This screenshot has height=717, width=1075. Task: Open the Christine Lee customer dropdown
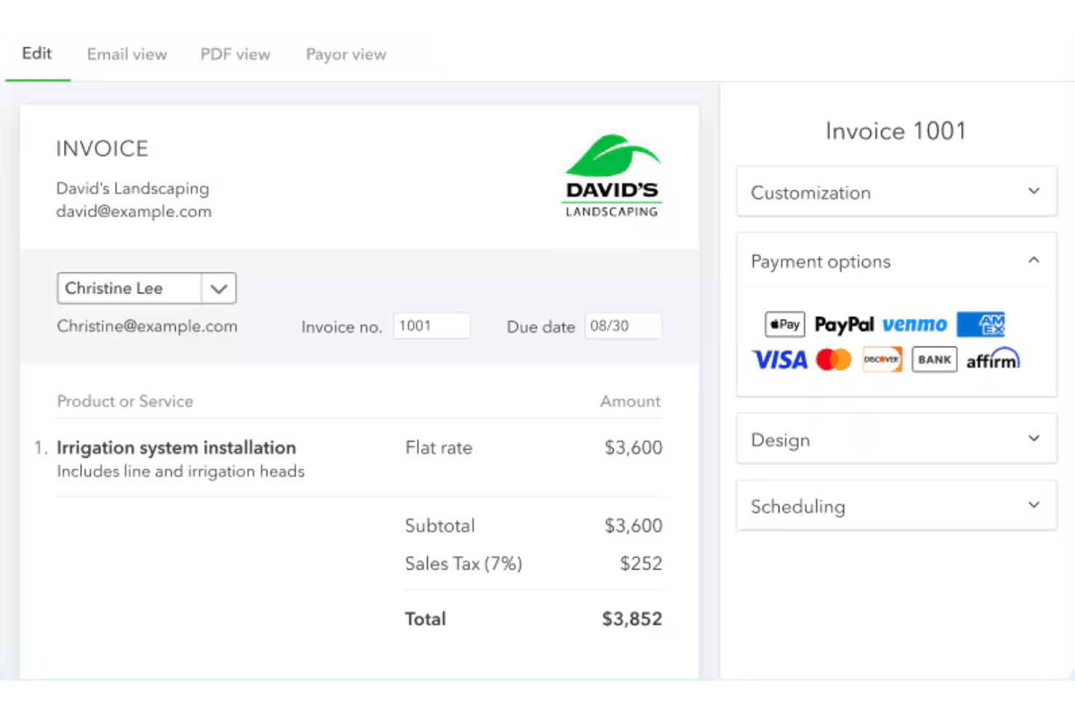pos(147,288)
